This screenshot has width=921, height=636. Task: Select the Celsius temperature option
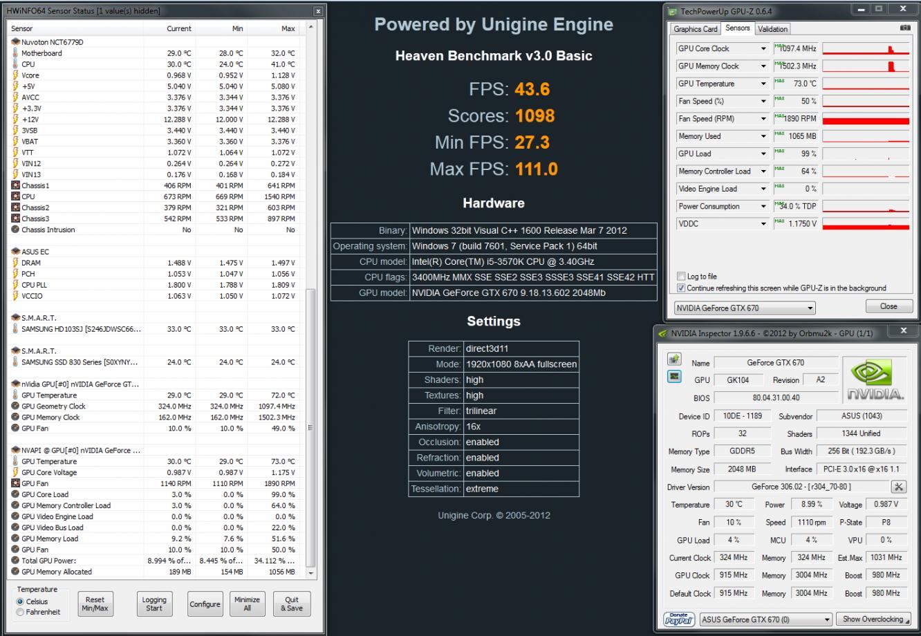pos(20,601)
